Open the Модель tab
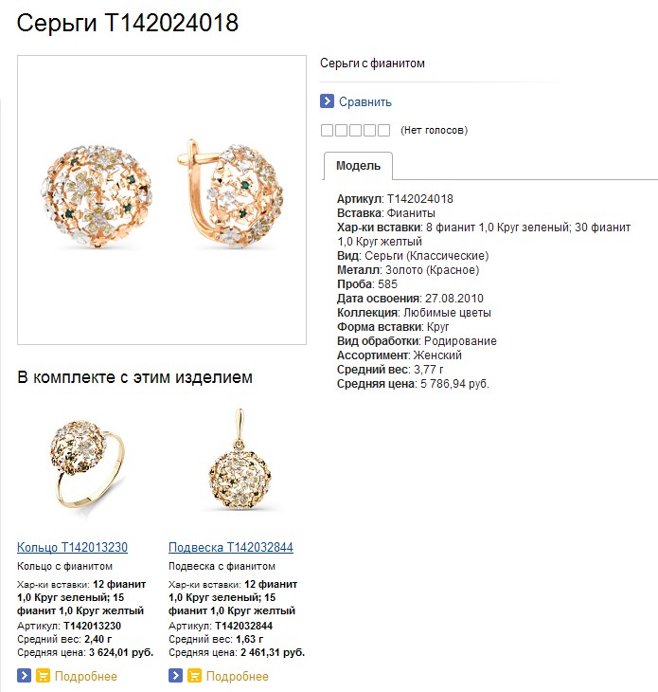This screenshot has width=658, height=692. (358, 166)
